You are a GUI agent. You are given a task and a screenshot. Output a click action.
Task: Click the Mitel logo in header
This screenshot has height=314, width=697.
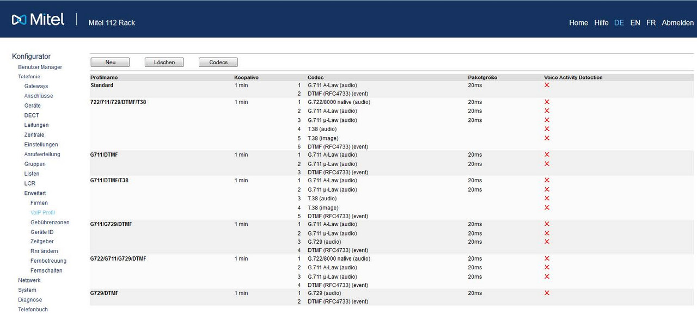pos(38,20)
